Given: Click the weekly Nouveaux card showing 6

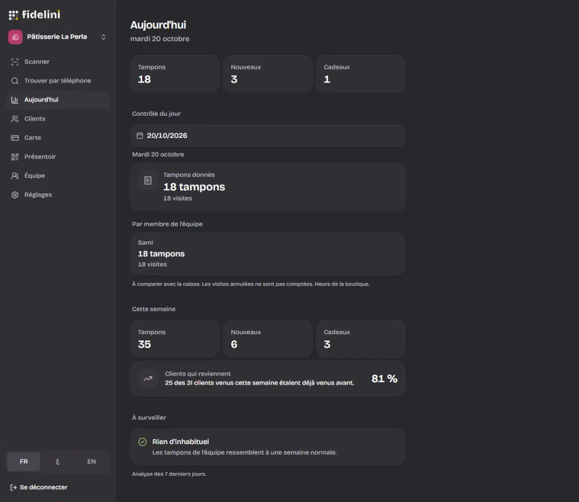Looking at the screenshot, I should tap(268, 338).
